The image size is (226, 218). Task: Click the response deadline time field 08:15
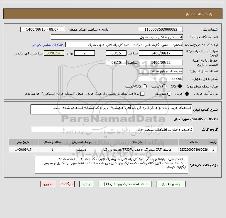coord(116,53)
